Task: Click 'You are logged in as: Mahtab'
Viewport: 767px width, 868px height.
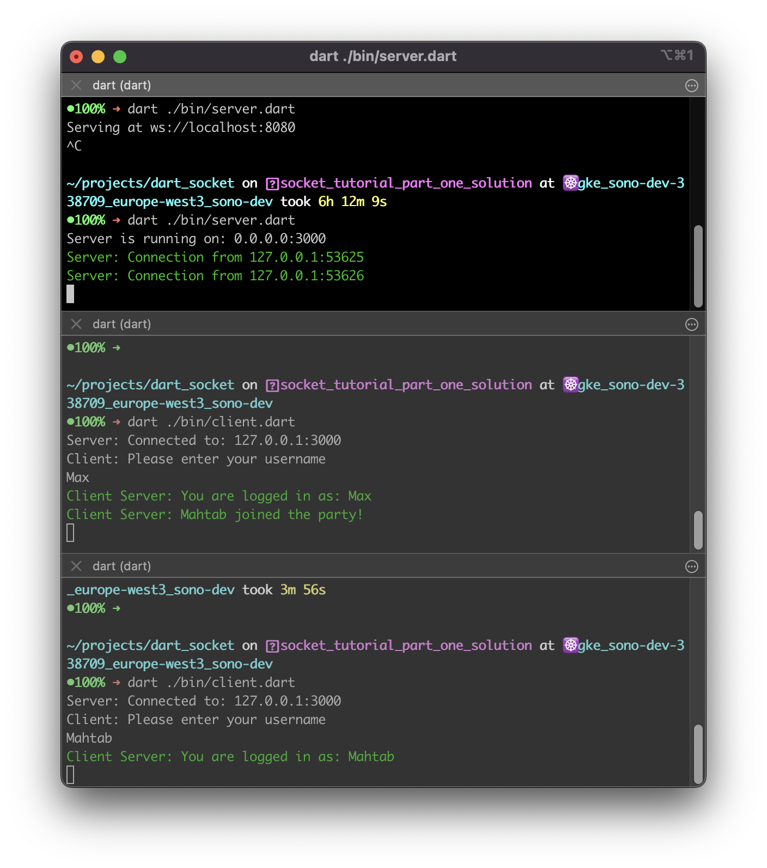Action: pos(287,757)
